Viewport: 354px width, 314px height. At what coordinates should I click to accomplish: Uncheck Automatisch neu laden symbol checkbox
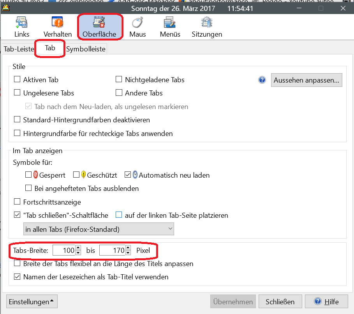pyautogui.click(x=128, y=175)
